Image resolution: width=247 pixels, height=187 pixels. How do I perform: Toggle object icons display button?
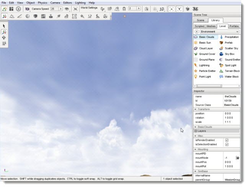pyautogui.click(x=172, y=9)
